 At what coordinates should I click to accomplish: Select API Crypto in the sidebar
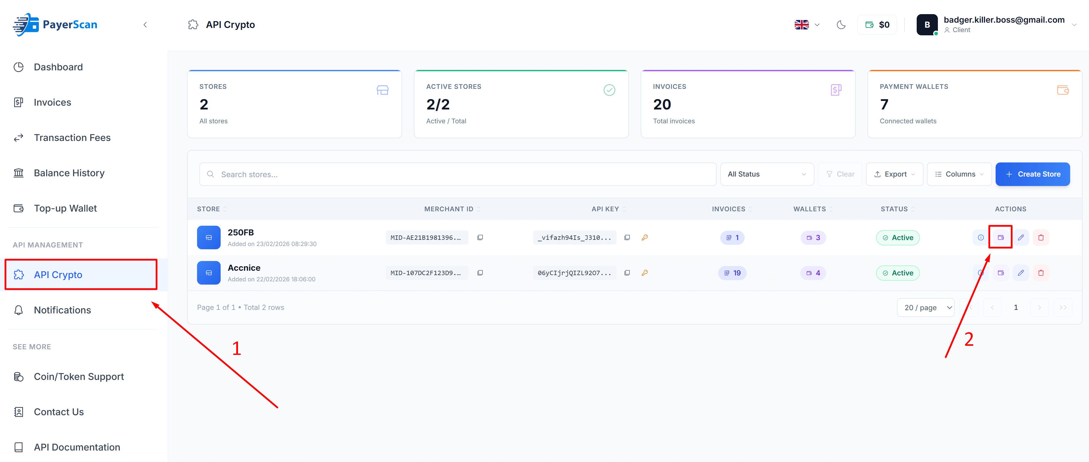(58, 275)
